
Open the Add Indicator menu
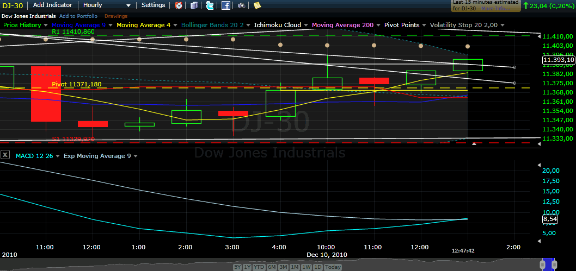tap(53, 5)
